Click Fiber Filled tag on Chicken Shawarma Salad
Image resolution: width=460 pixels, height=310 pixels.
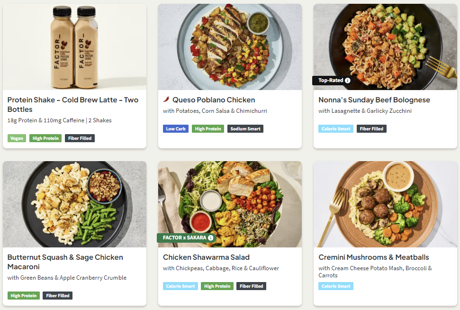pos(251,286)
